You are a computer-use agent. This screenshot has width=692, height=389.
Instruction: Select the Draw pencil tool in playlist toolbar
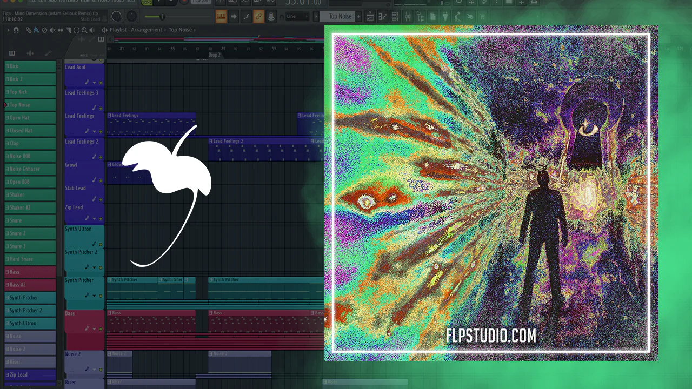(x=28, y=30)
